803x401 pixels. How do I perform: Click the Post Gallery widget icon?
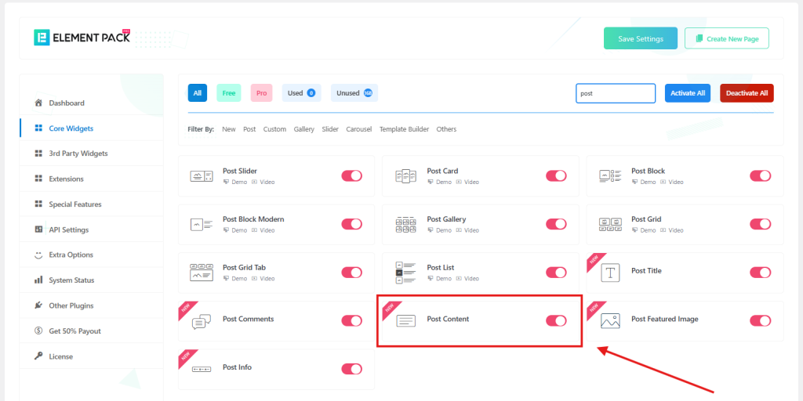pos(405,225)
